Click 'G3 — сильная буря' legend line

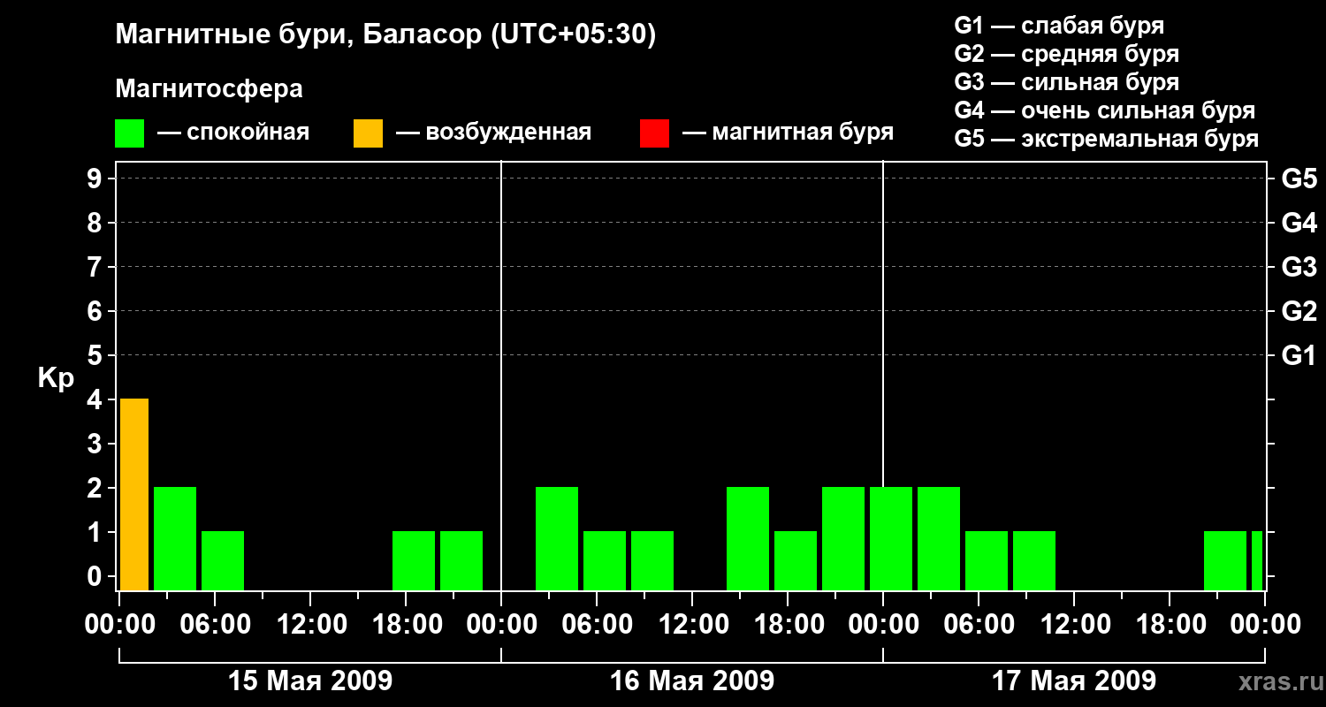tap(1066, 82)
